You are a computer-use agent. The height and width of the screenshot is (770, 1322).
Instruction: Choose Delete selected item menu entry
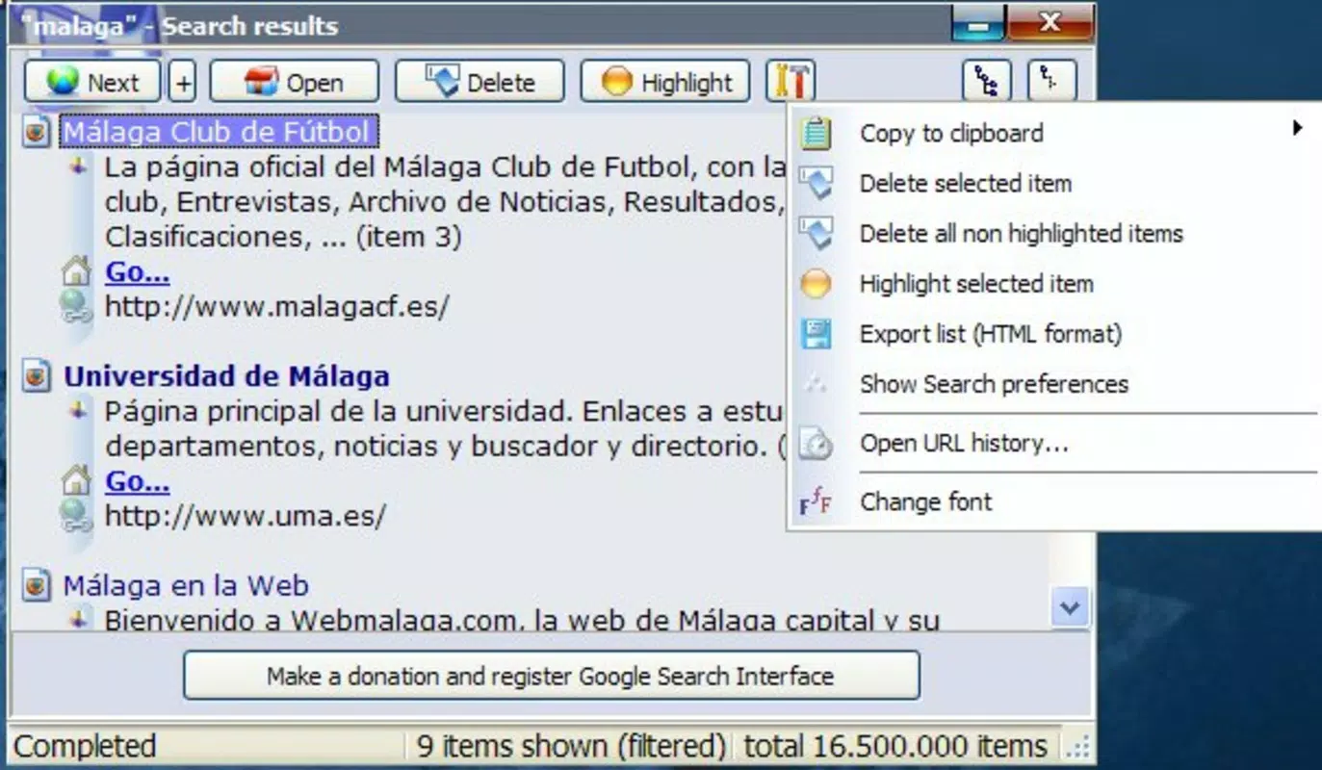[1054, 183]
